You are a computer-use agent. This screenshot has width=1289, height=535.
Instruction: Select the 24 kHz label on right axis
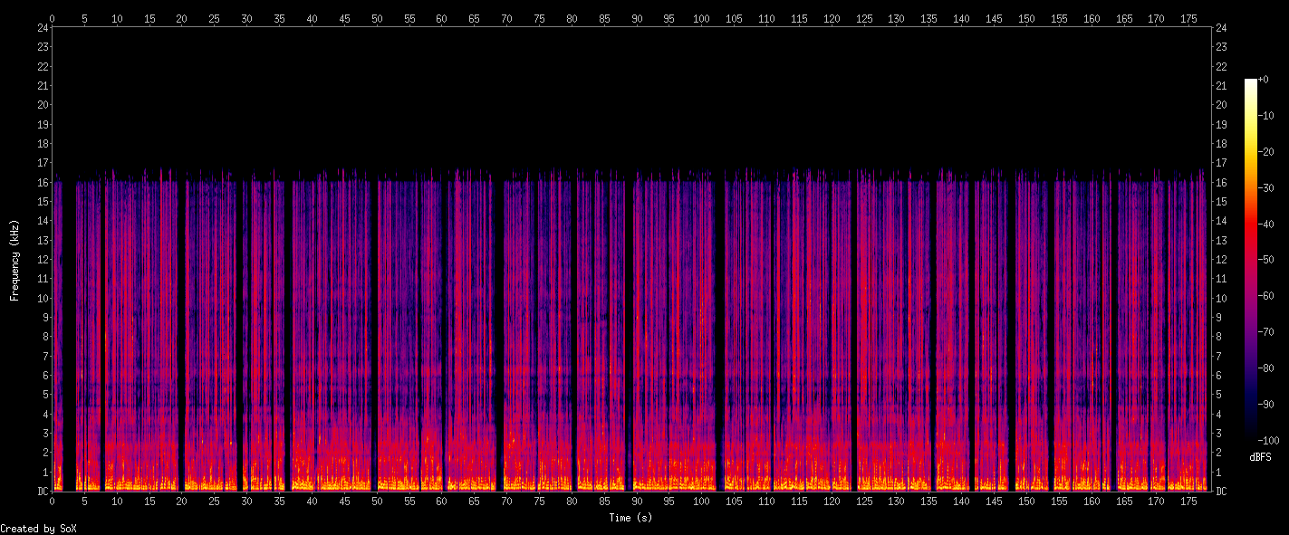click(1220, 27)
